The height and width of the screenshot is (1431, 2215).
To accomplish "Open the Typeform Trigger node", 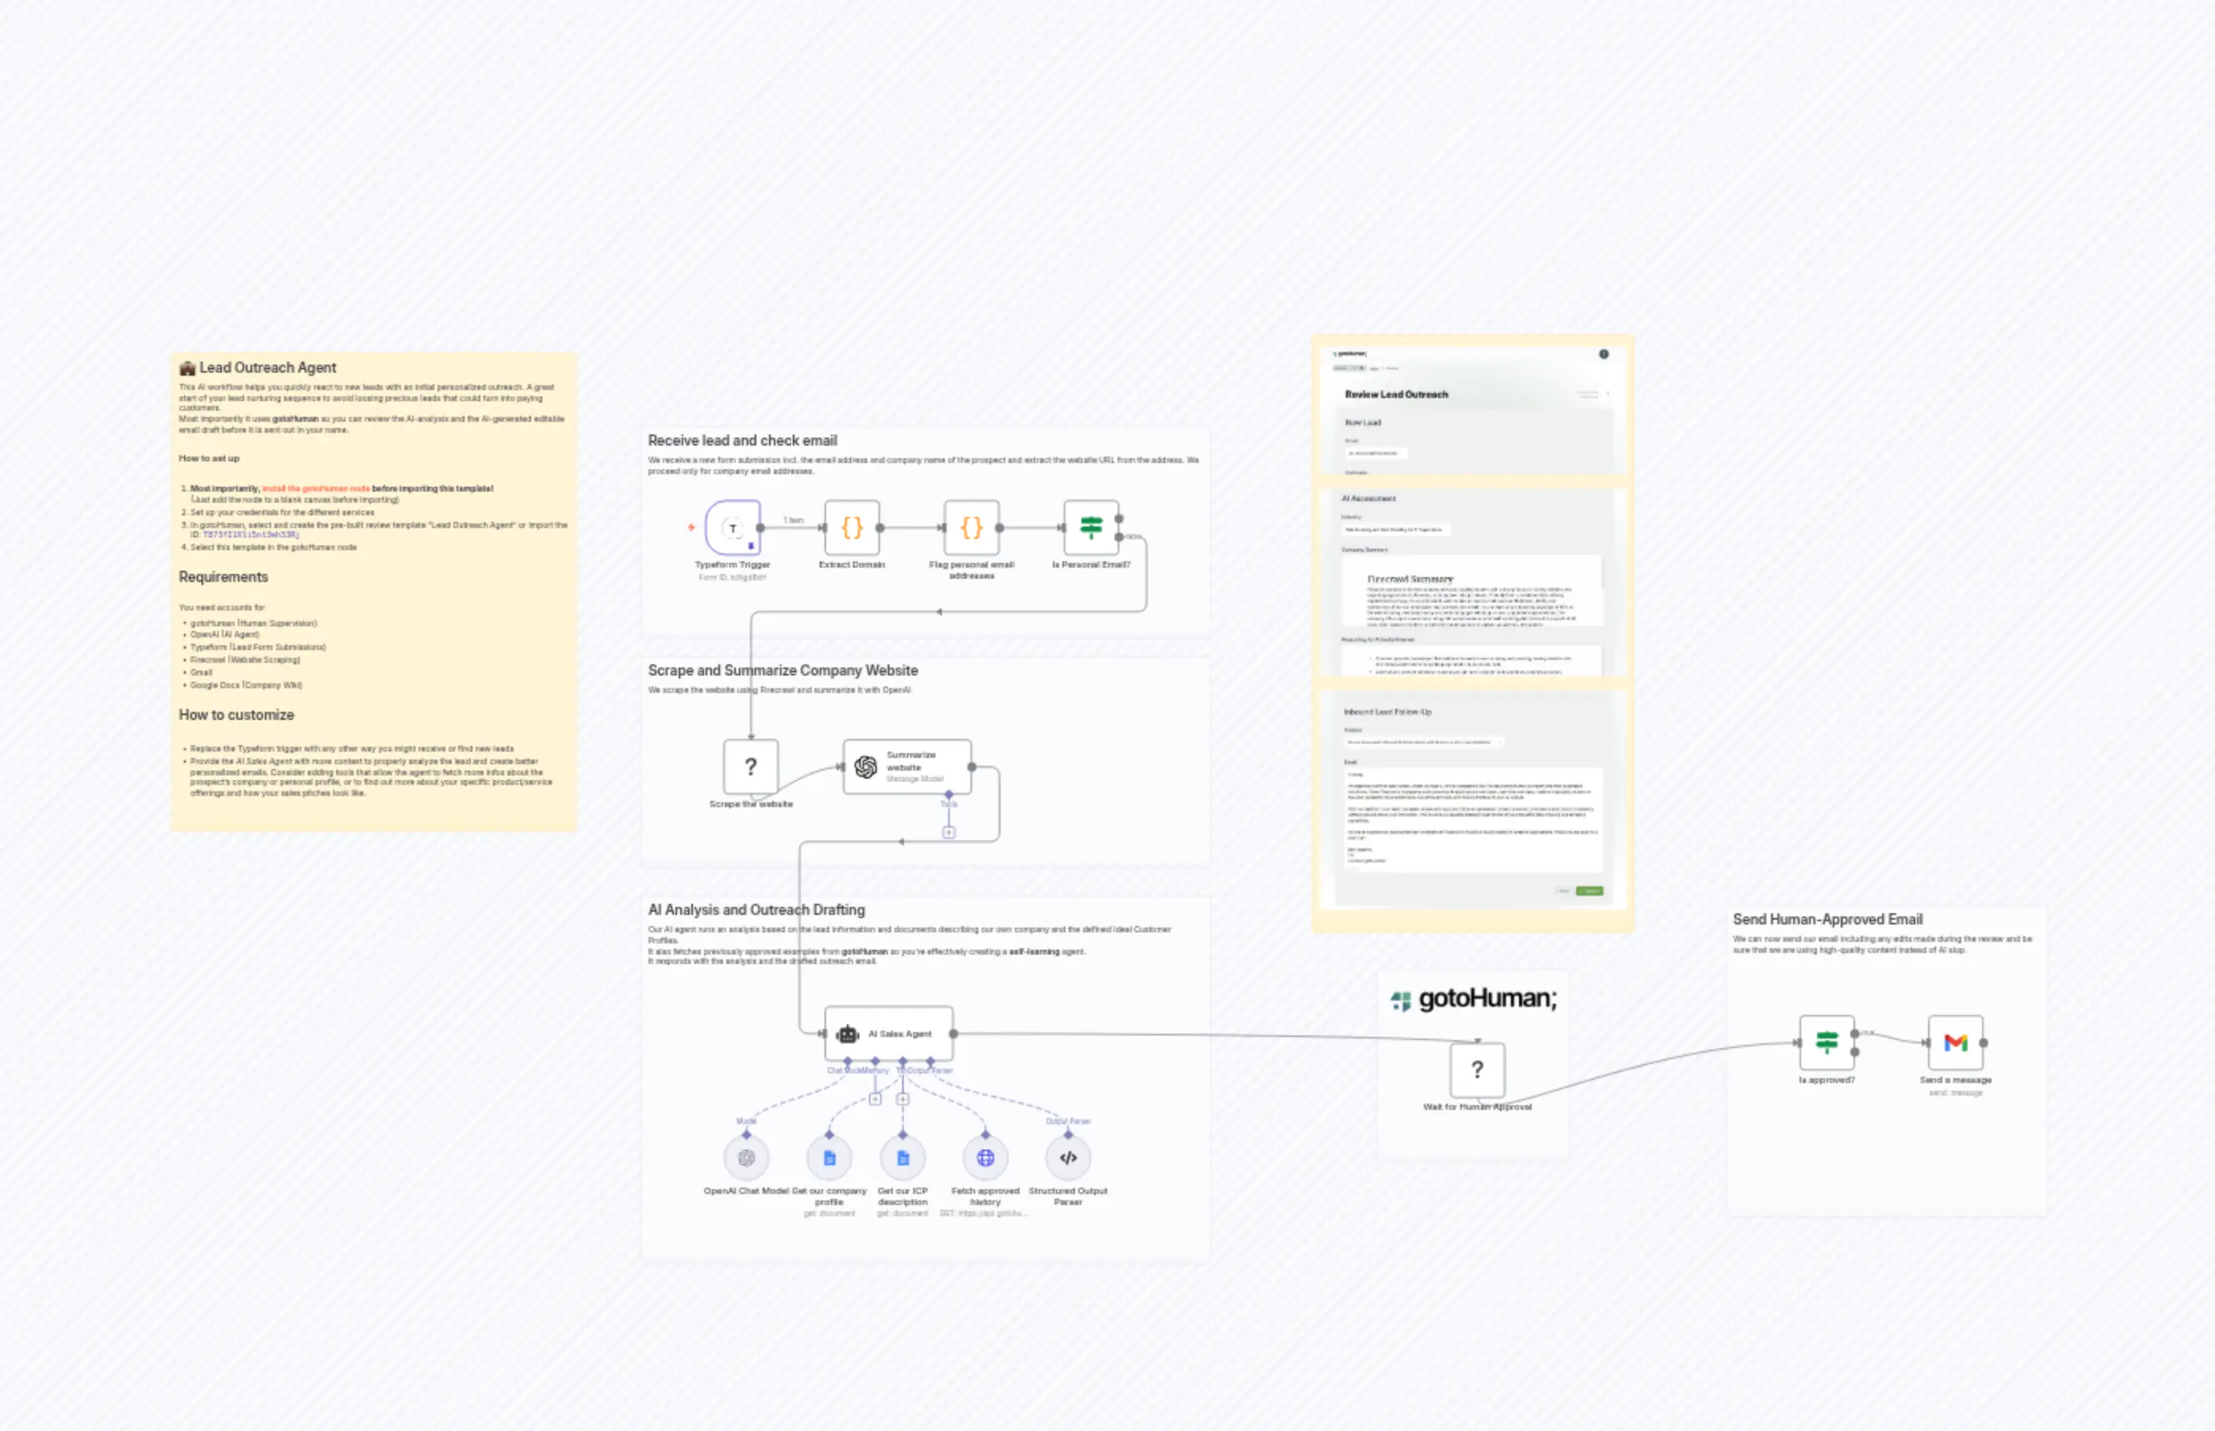I will [733, 527].
